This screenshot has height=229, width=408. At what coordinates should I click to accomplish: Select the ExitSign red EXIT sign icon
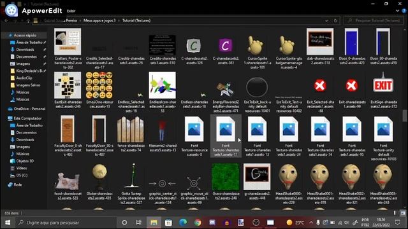pyautogui.click(x=383, y=83)
